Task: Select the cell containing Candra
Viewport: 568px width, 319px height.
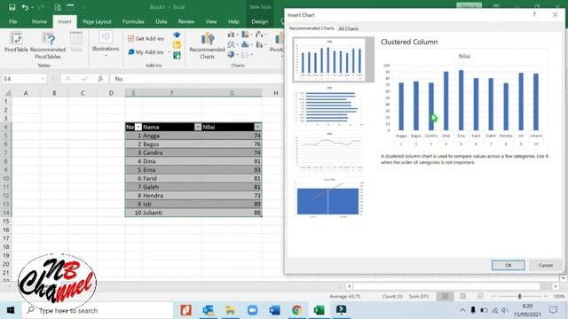Action: point(171,152)
